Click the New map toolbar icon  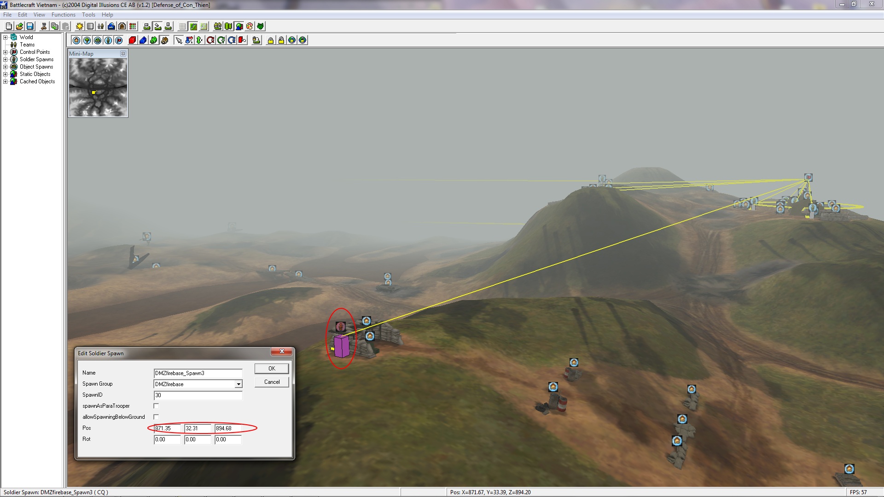(x=9, y=26)
